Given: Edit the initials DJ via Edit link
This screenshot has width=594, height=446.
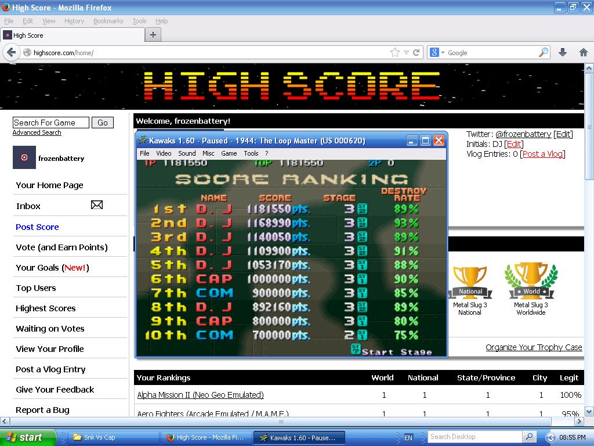Looking at the screenshot, I should tap(514, 144).
